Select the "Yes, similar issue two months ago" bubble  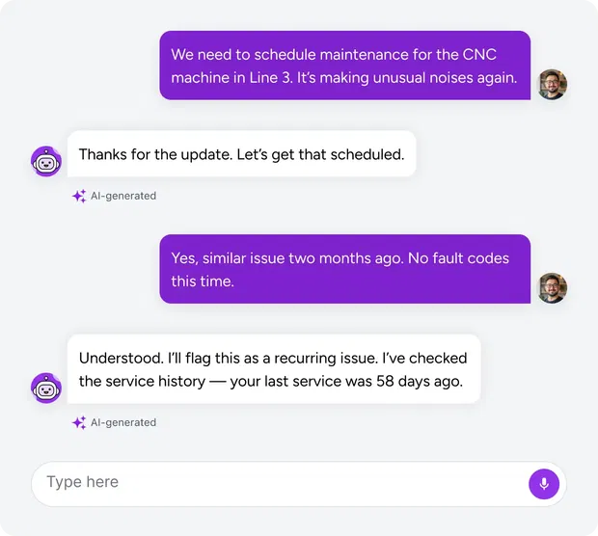(344, 269)
